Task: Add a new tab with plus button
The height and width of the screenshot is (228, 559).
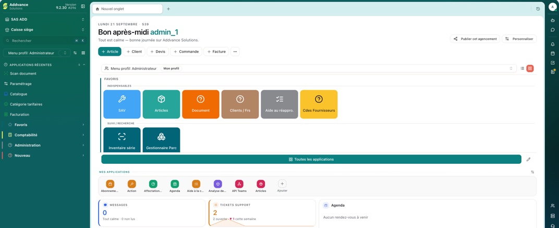Action: tap(168, 9)
